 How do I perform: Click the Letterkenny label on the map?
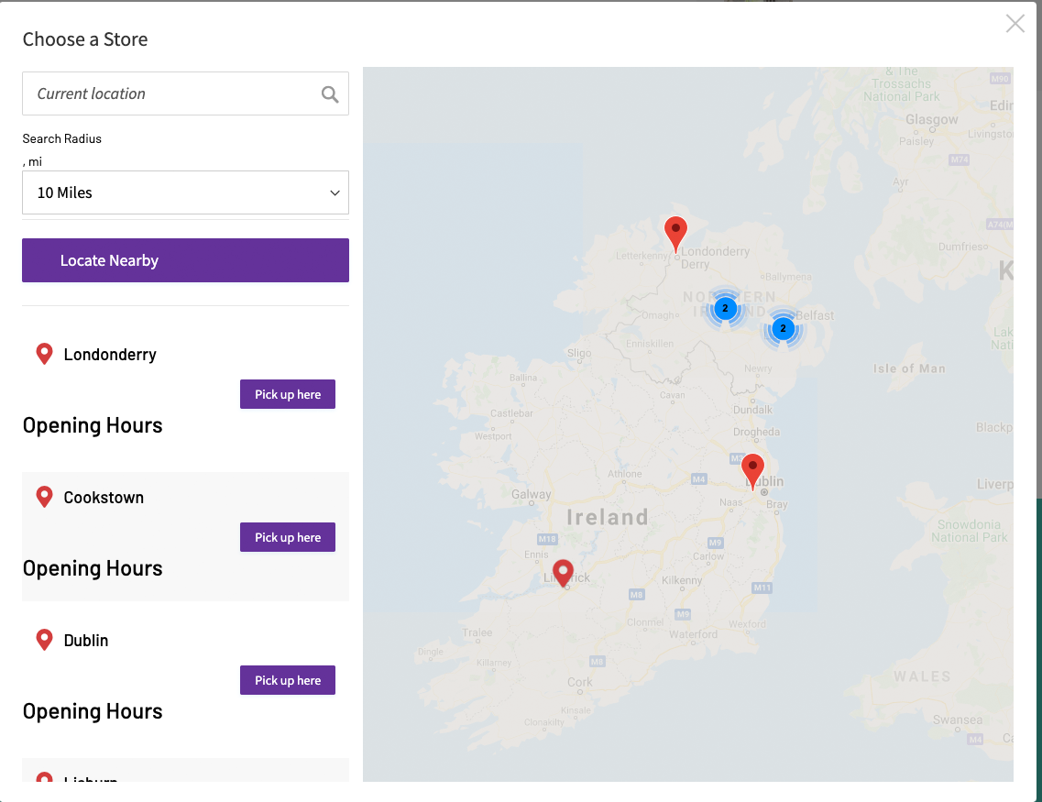pos(642,256)
